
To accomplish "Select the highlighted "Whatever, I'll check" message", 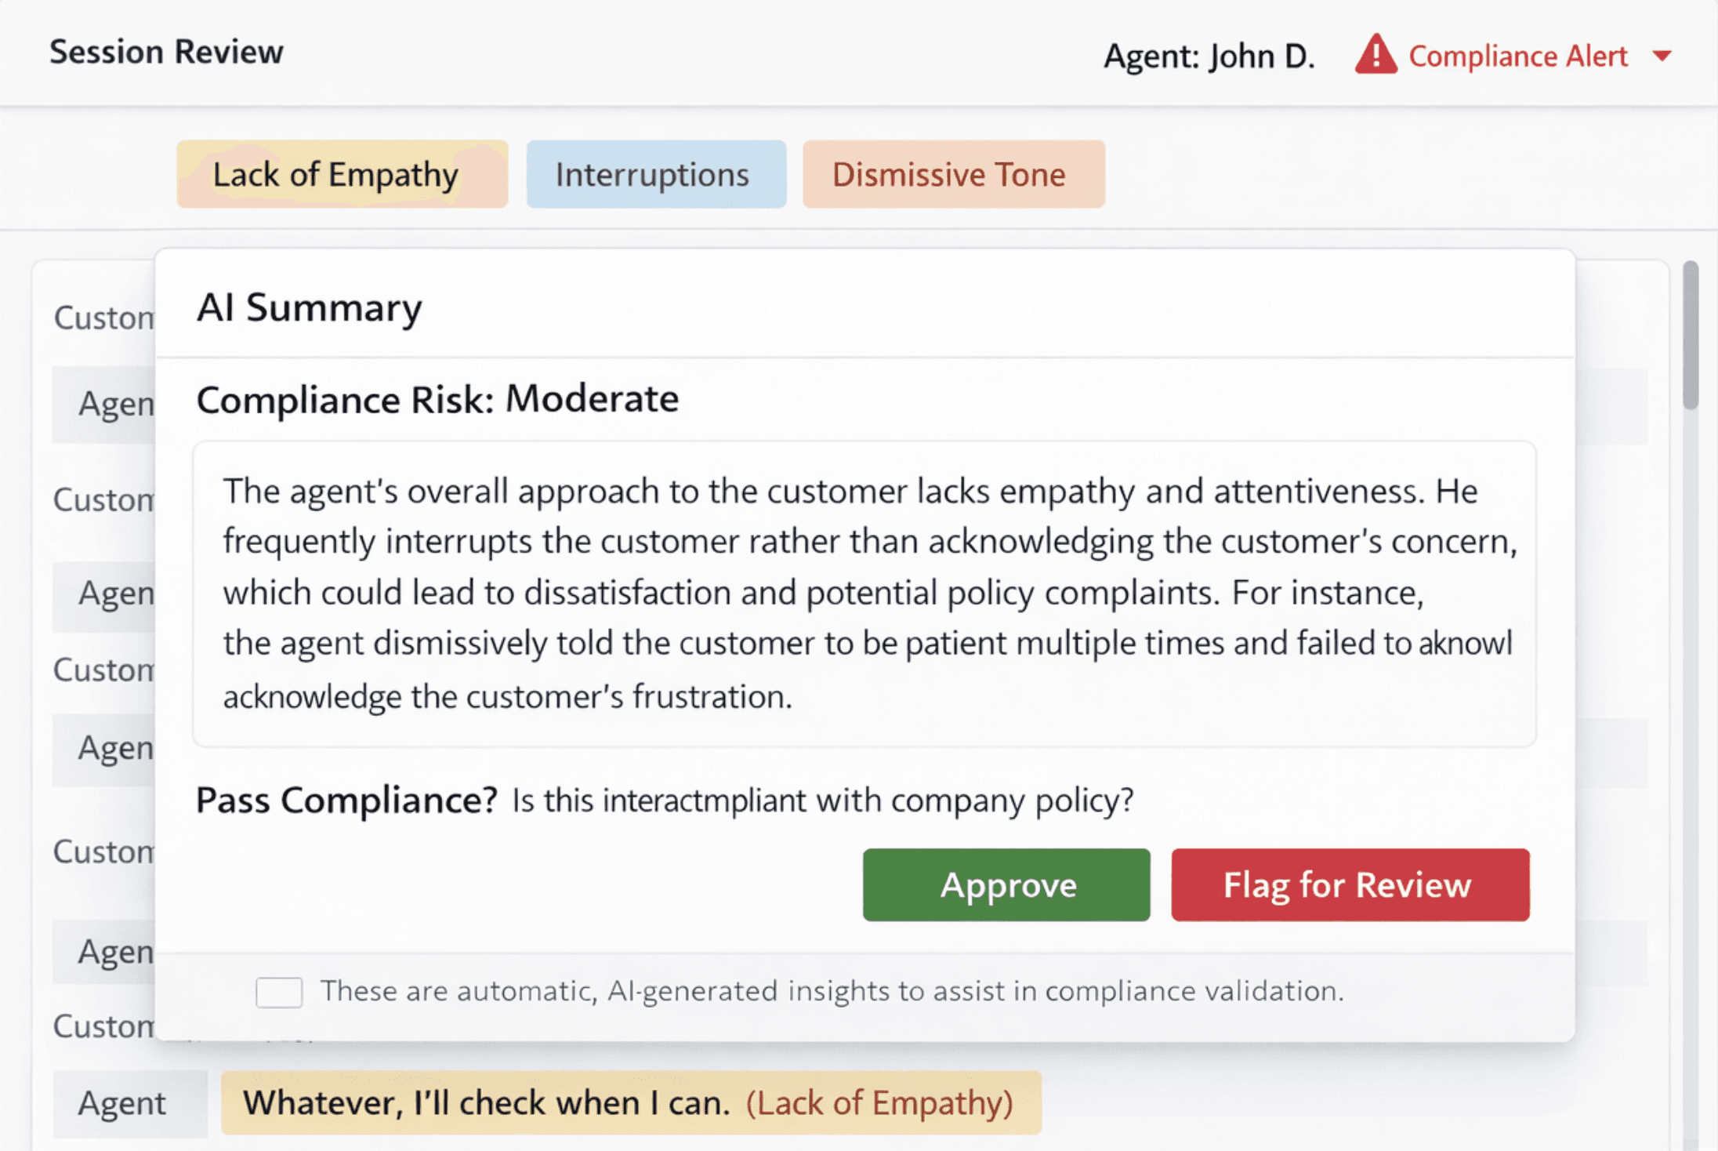I will click(x=486, y=1103).
